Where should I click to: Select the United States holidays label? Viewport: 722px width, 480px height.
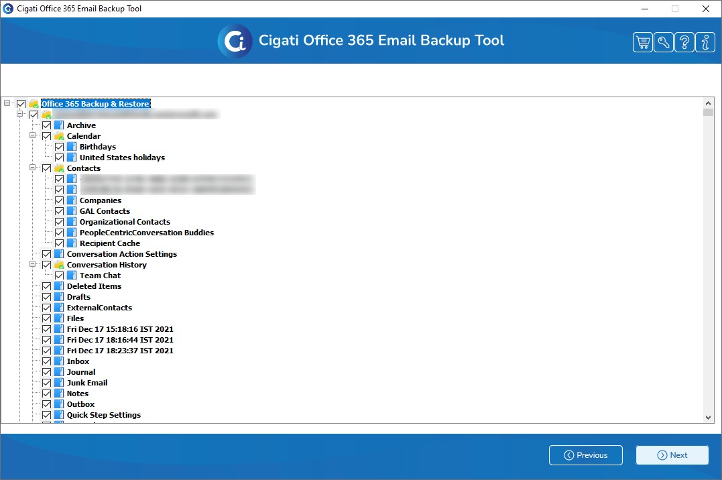point(123,158)
